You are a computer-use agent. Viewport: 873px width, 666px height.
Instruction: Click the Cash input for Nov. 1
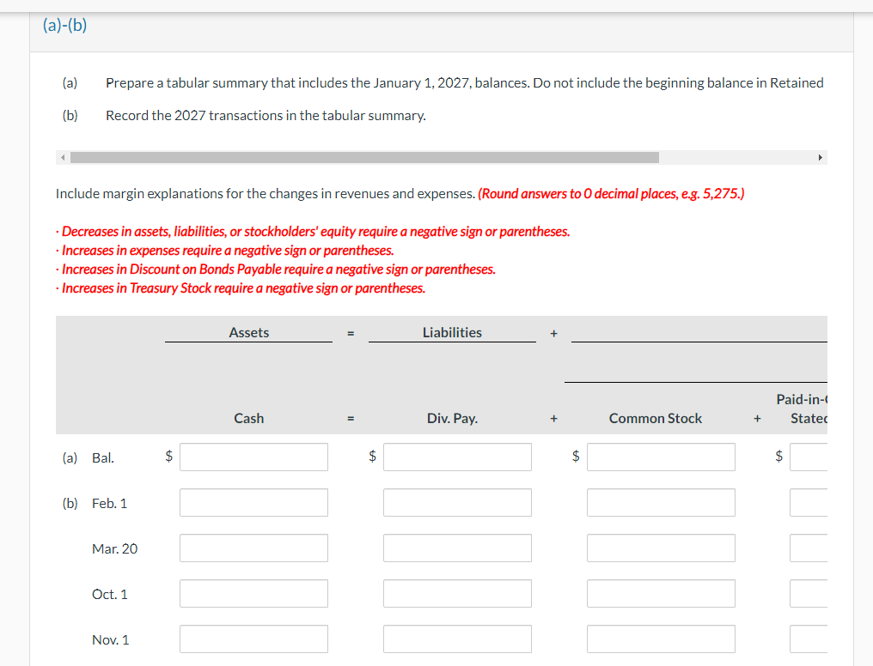pyautogui.click(x=253, y=639)
